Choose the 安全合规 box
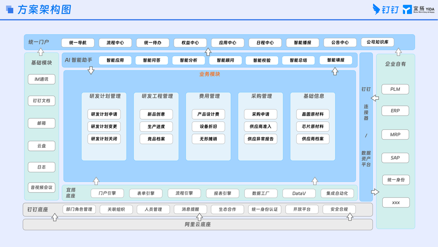Image resolution: width=438 pixels, height=247 pixels. [339, 209]
